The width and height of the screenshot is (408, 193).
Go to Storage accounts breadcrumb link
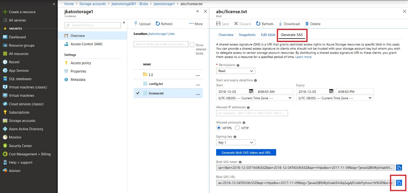93,4
